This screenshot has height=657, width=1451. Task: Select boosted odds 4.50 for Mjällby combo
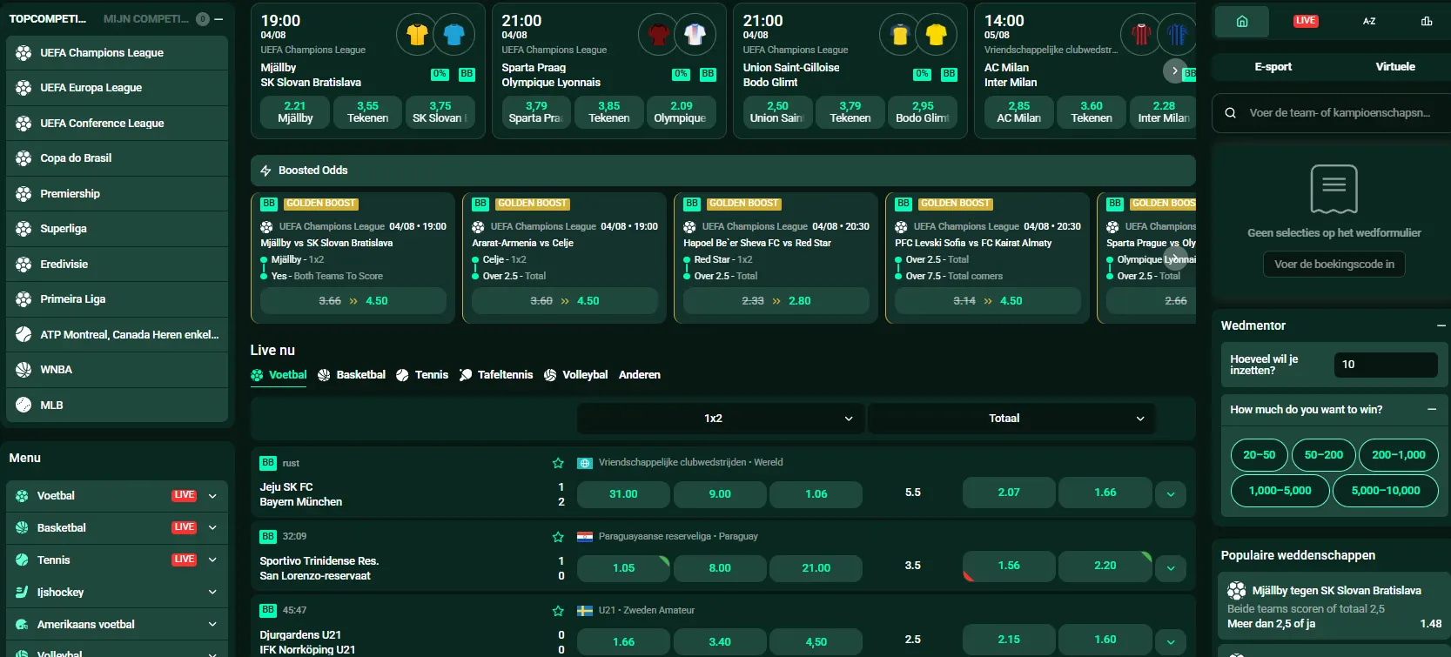353,301
